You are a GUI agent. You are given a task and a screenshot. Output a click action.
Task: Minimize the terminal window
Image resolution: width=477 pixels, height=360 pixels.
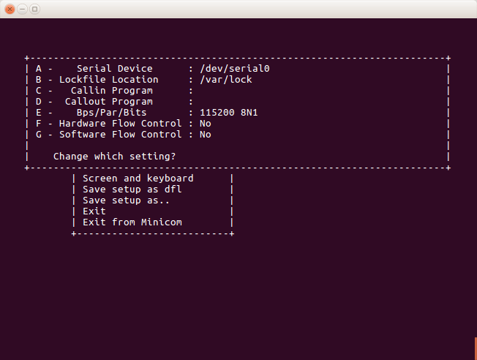(x=22, y=9)
